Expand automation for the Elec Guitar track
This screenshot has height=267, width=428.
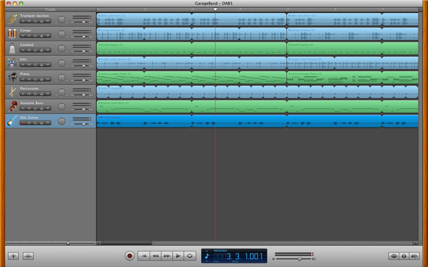tap(48, 123)
